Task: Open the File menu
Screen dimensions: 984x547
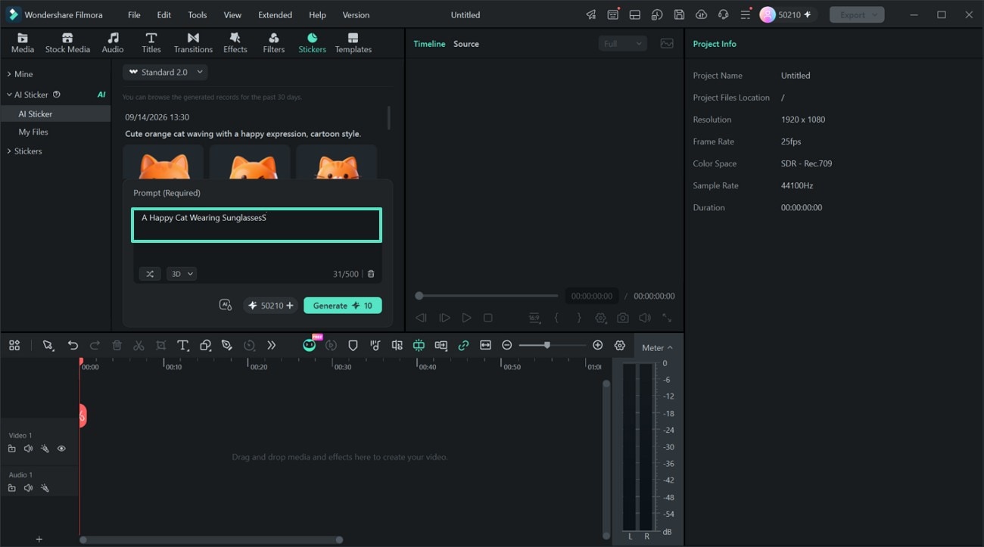Action: click(x=134, y=15)
